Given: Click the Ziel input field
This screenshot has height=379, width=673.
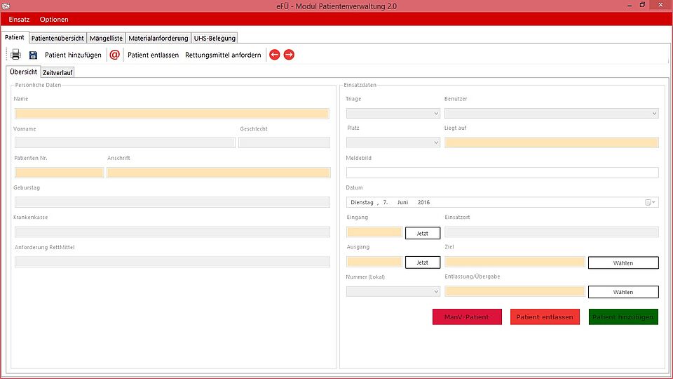Looking at the screenshot, I should click(x=515, y=262).
